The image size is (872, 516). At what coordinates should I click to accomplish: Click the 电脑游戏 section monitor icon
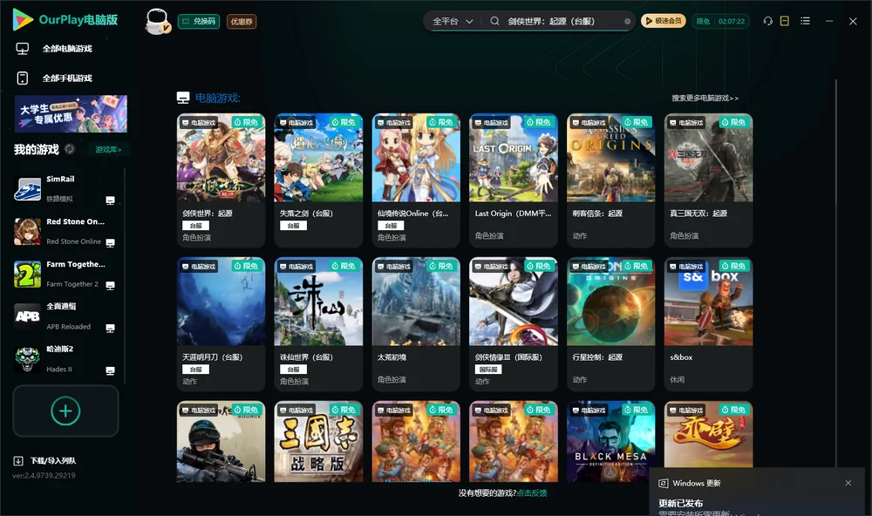click(x=183, y=98)
